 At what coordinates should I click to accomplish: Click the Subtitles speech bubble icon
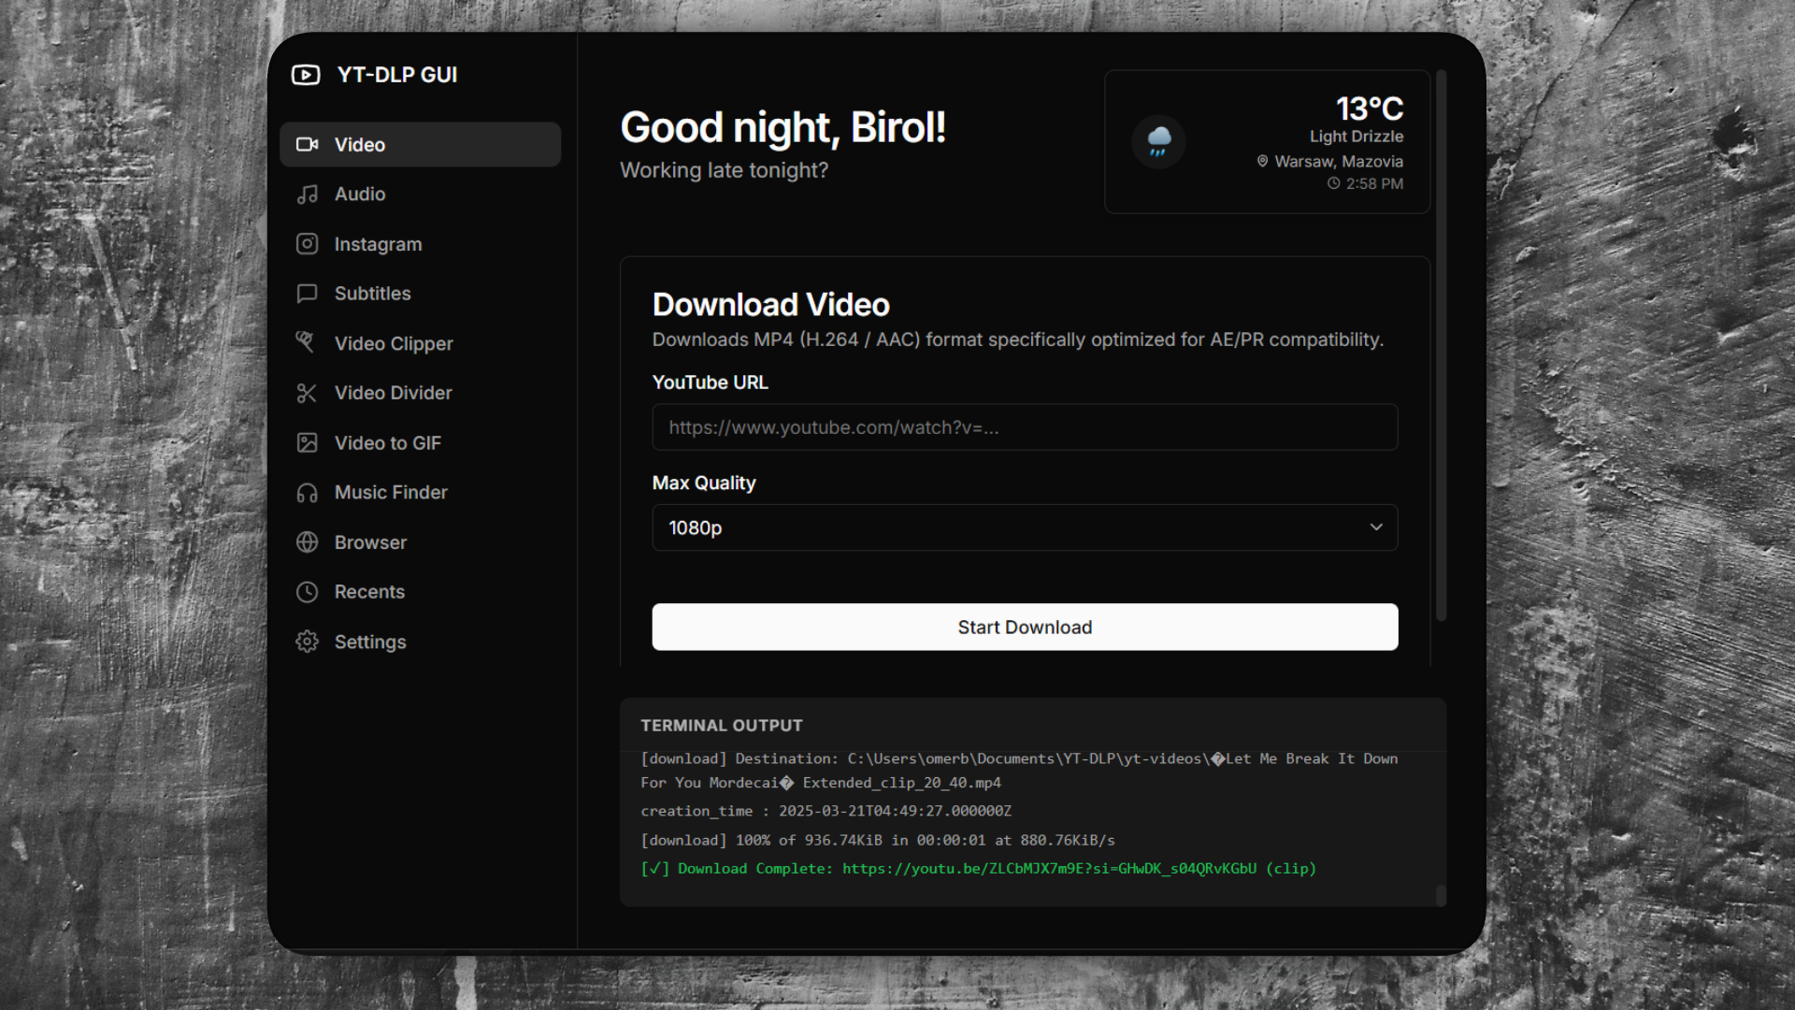point(307,294)
